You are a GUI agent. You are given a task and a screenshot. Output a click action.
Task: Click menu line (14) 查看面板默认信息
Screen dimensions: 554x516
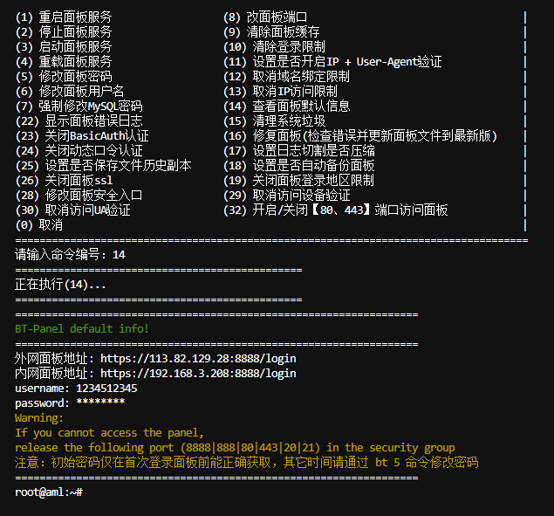pos(286,107)
